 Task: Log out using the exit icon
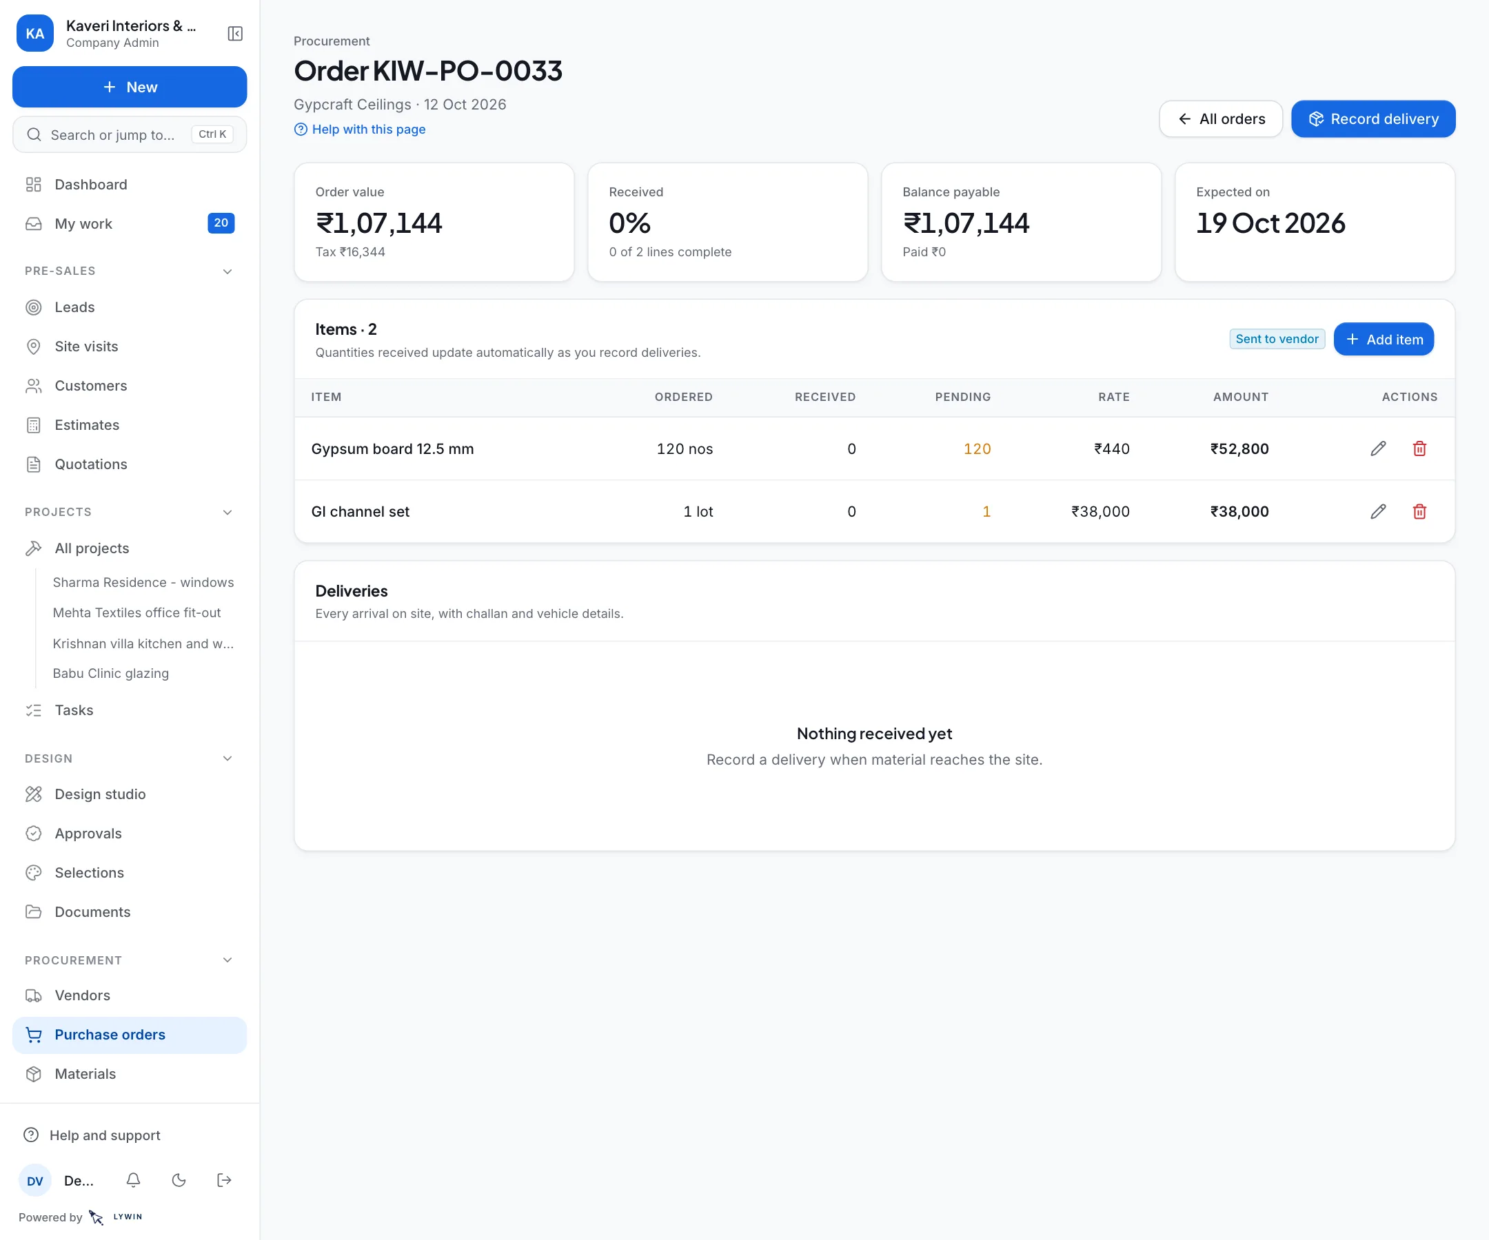tap(224, 1180)
